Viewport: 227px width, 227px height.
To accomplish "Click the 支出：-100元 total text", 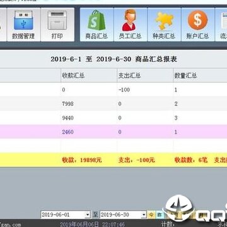I will (x=136, y=160).
